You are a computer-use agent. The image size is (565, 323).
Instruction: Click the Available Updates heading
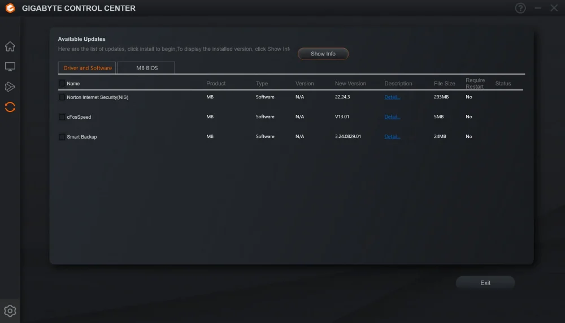point(81,39)
